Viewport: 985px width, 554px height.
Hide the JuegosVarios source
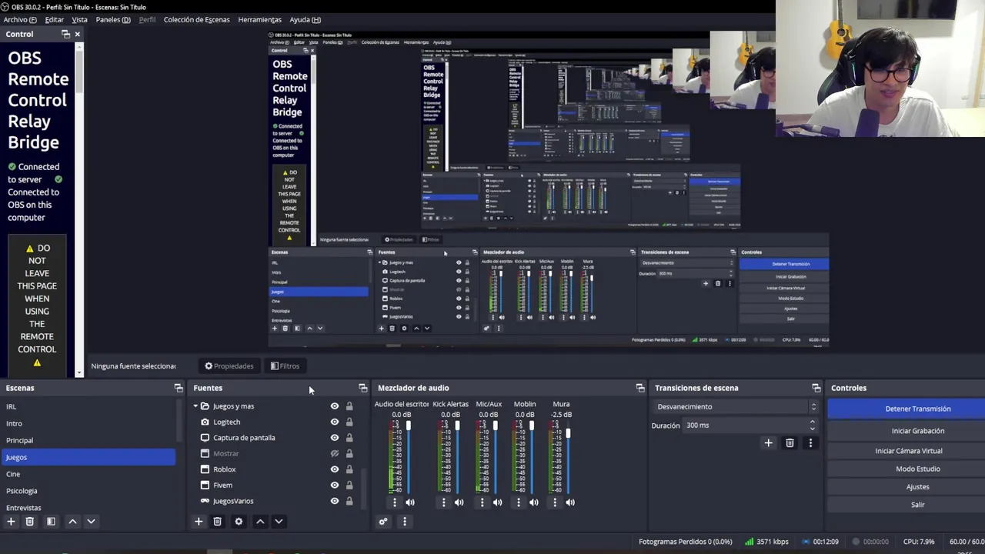[334, 501]
